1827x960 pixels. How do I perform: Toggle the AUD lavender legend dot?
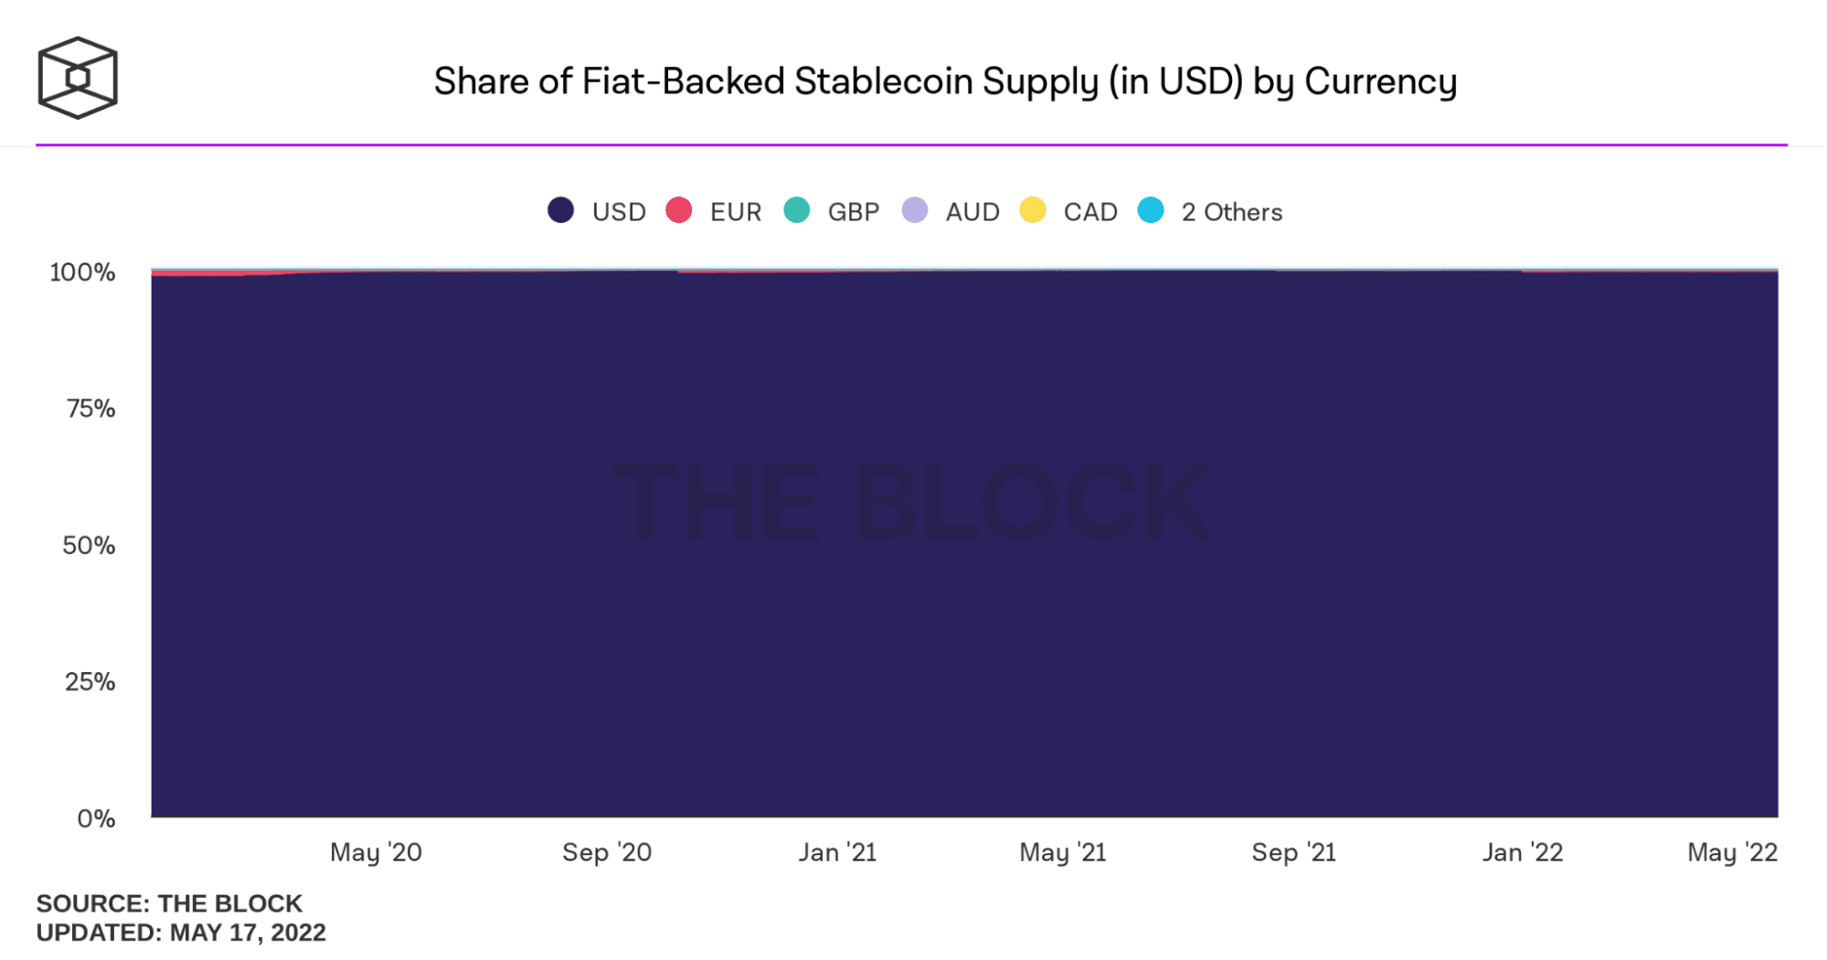[x=914, y=210]
